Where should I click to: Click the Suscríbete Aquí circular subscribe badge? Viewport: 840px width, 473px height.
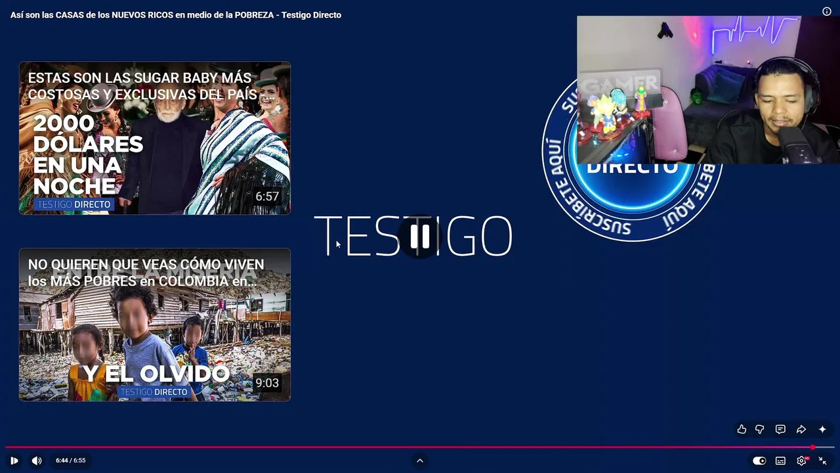pyautogui.click(x=632, y=197)
